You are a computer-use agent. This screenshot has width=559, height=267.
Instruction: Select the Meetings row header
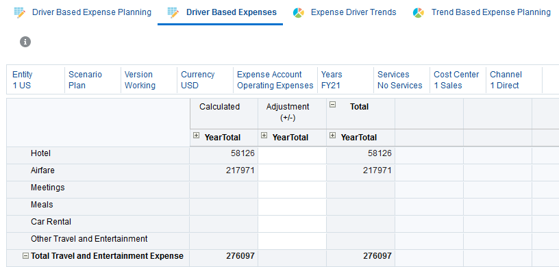(x=98, y=189)
